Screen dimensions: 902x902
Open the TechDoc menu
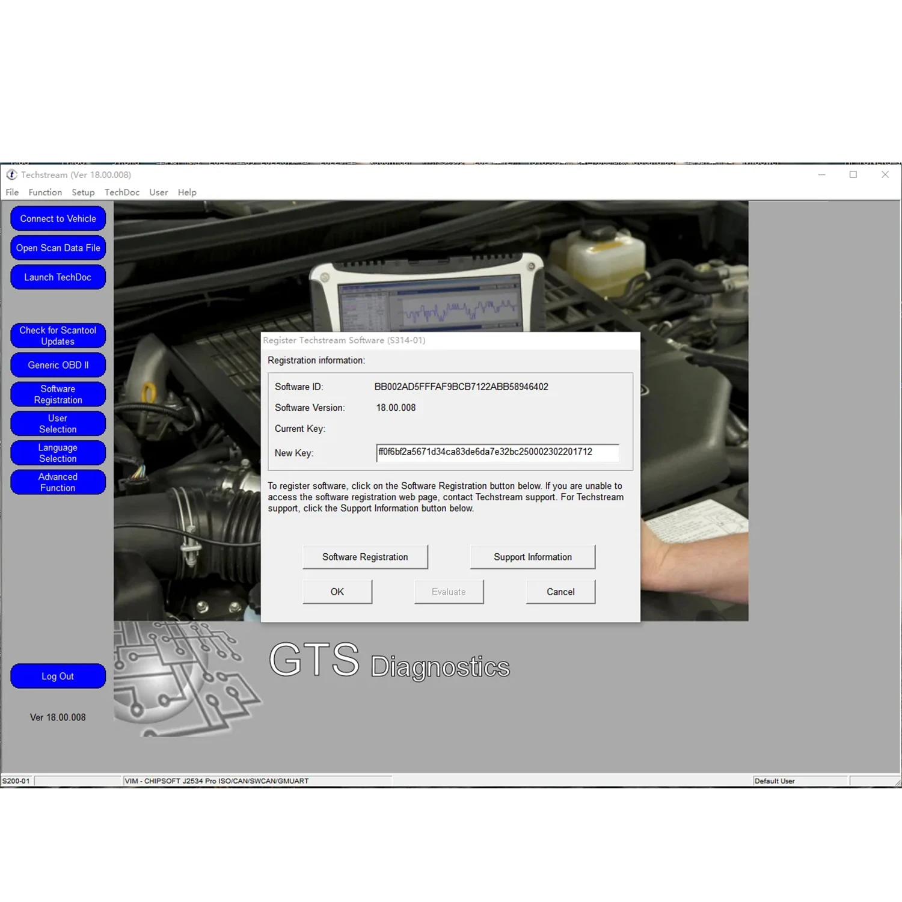(122, 192)
